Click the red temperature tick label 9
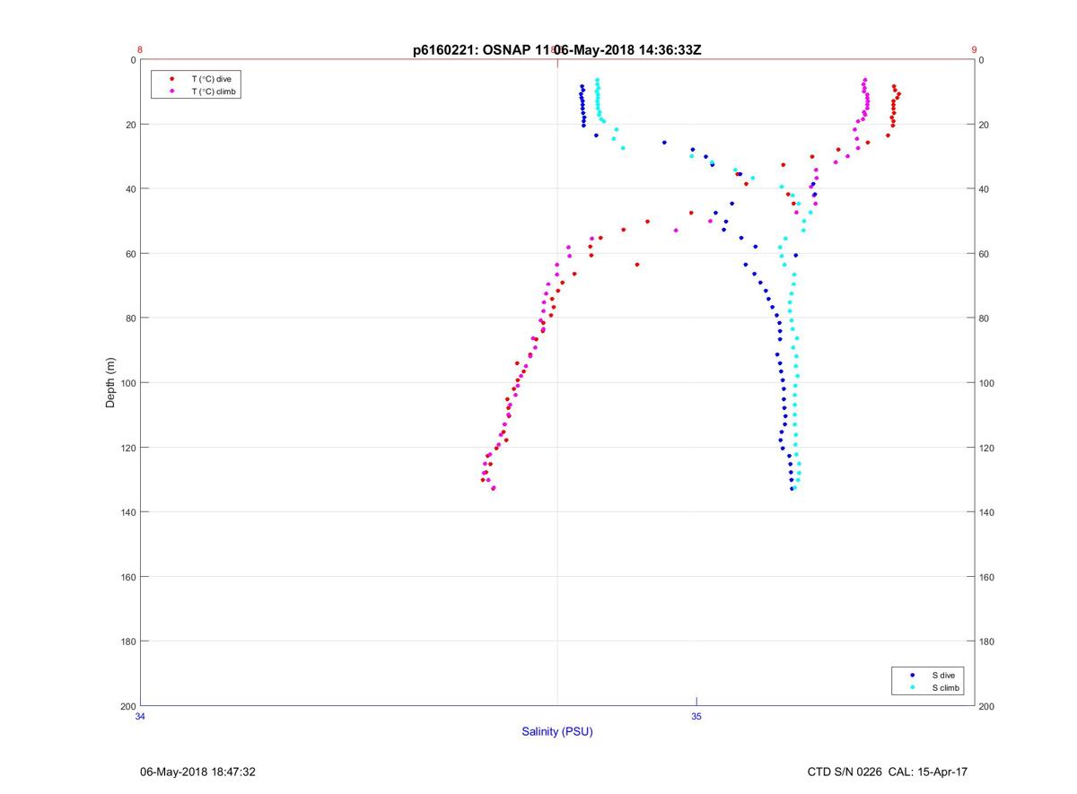This screenshot has width=1077, height=794. [974, 50]
